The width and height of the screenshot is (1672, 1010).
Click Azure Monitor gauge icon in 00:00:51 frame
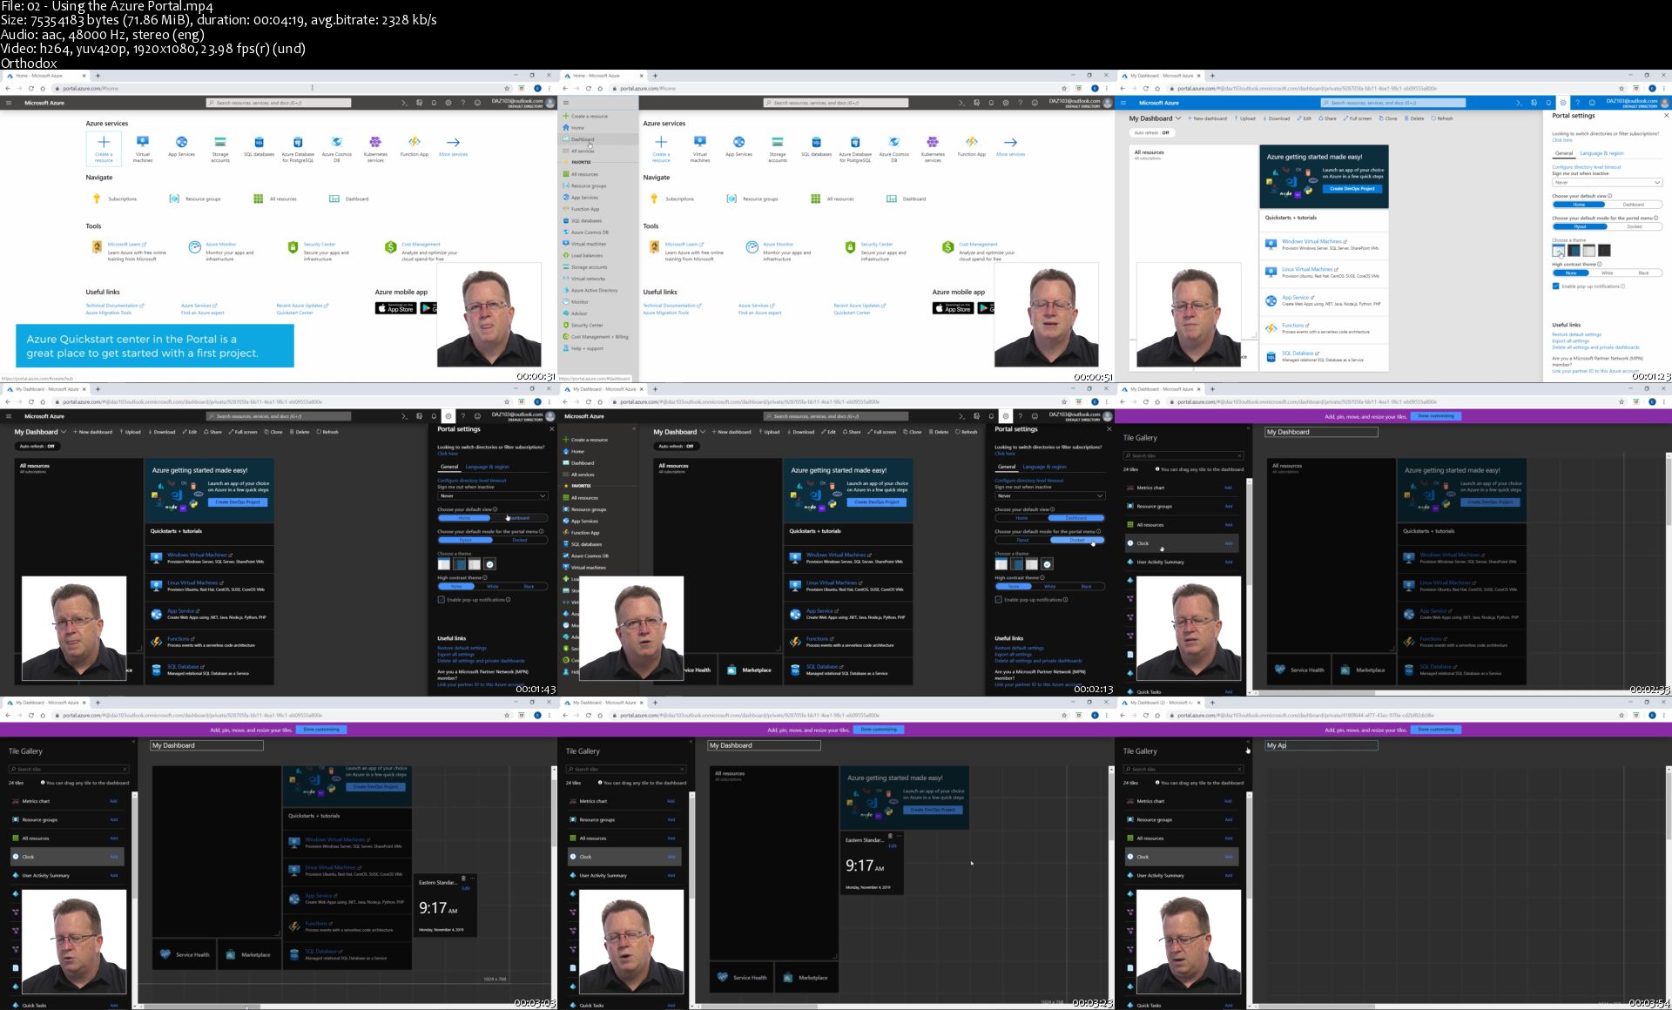click(x=752, y=247)
